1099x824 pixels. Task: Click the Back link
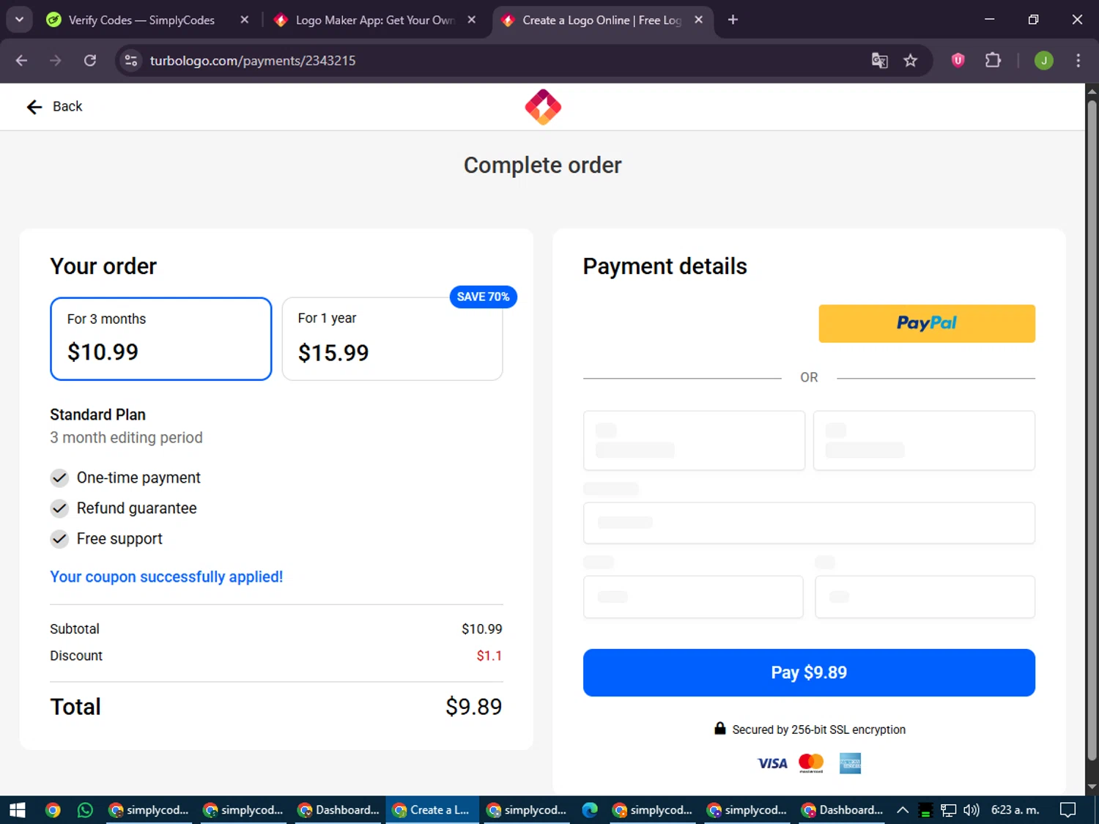click(x=54, y=107)
